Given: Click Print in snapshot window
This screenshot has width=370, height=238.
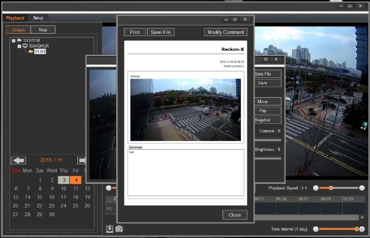Looking at the screenshot, I should pos(268,83).
